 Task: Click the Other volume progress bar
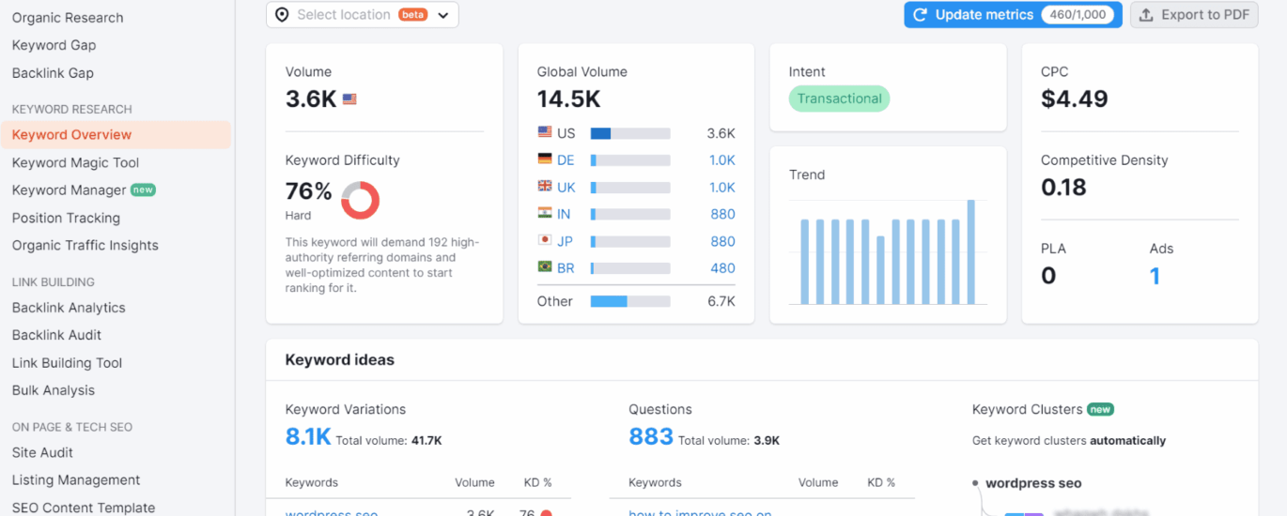coord(630,301)
